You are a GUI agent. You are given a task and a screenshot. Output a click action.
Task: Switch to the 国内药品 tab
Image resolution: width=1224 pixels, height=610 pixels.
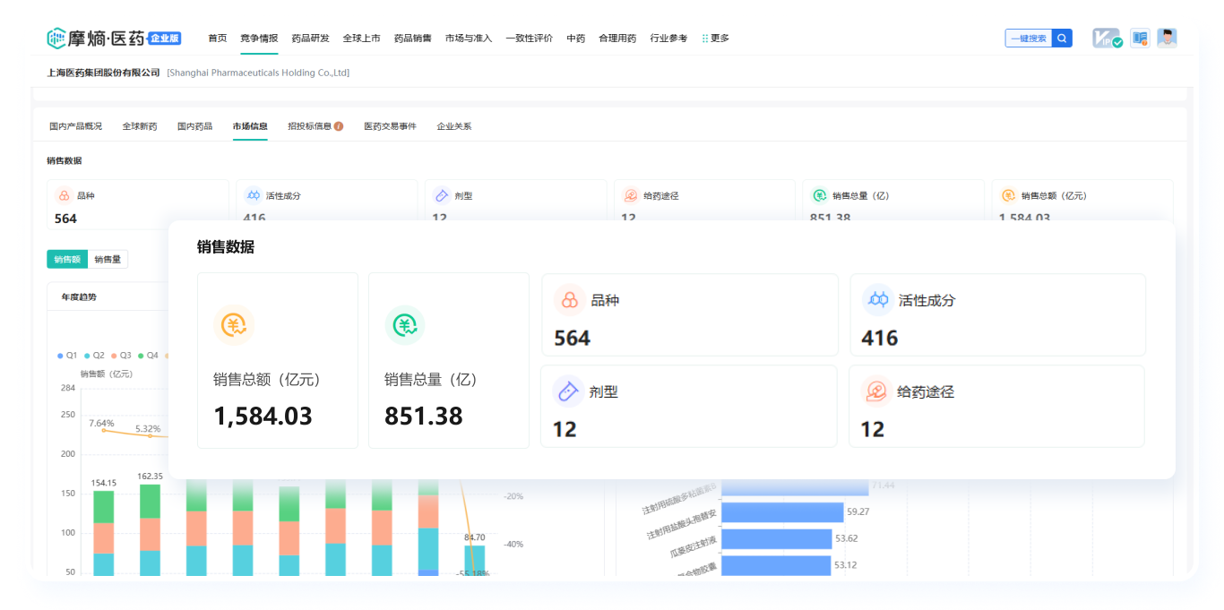[194, 126]
